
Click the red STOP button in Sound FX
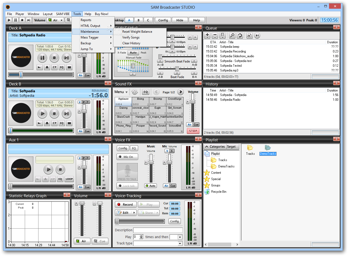[193, 131]
